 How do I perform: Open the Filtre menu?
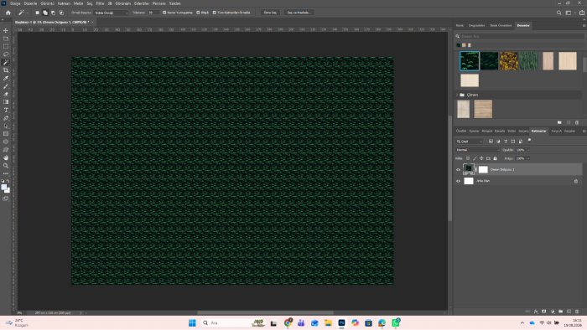pyautogui.click(x=100, y=3)
